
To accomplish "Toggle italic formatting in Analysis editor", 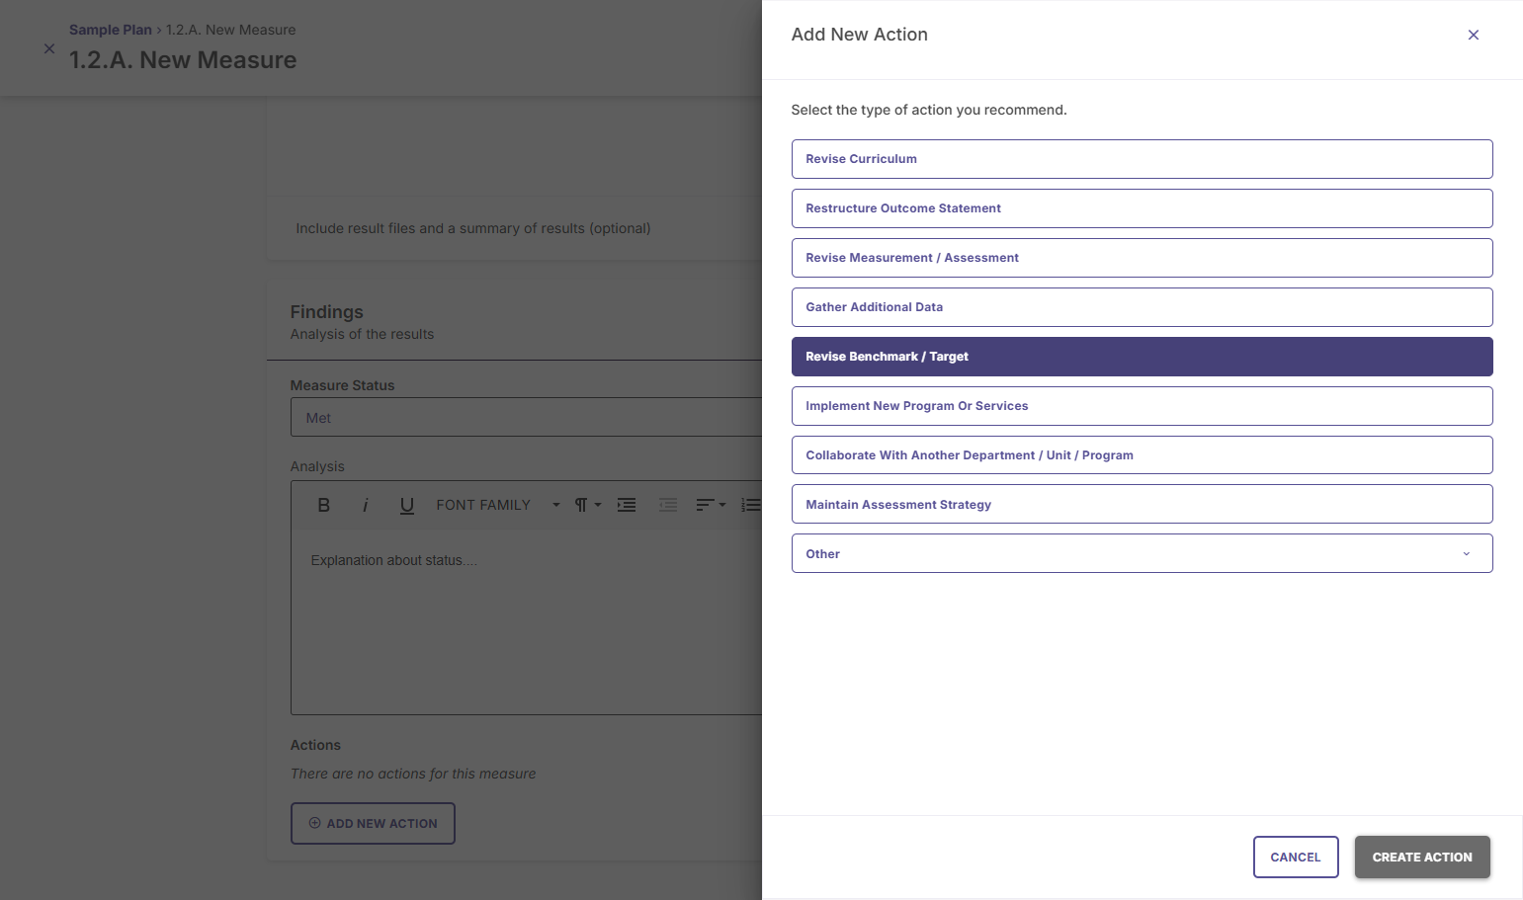I will (365, 505).
